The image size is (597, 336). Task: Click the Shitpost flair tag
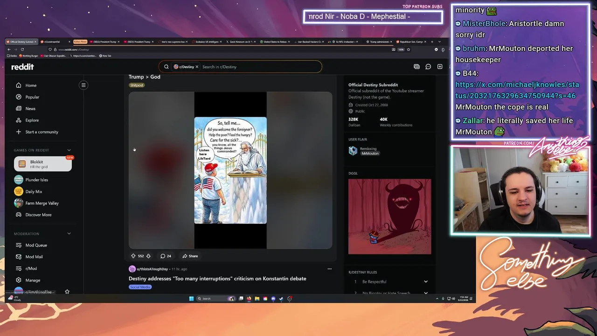[137, 85]
